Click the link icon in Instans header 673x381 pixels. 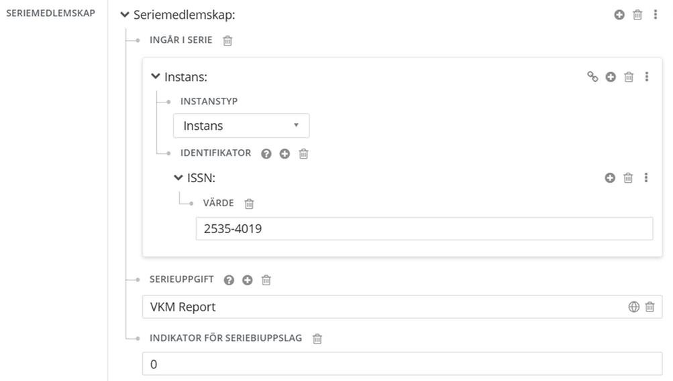pos(592,77)
